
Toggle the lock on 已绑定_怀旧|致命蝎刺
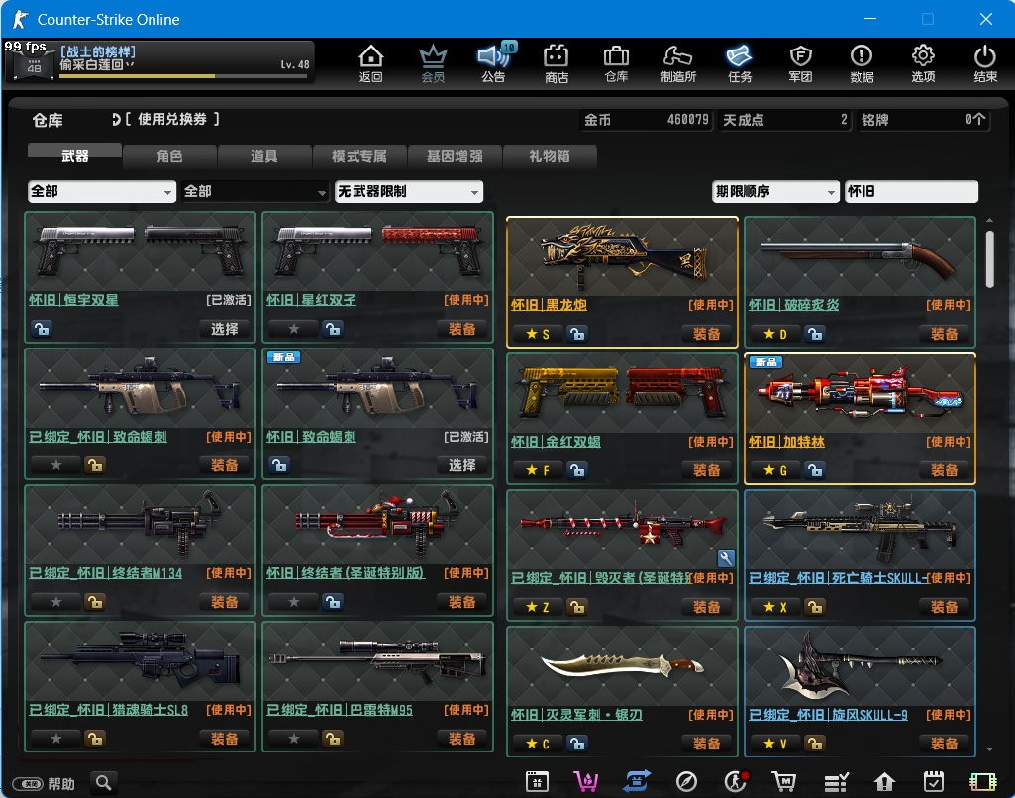pyautogui.click(x=94, y=465)
